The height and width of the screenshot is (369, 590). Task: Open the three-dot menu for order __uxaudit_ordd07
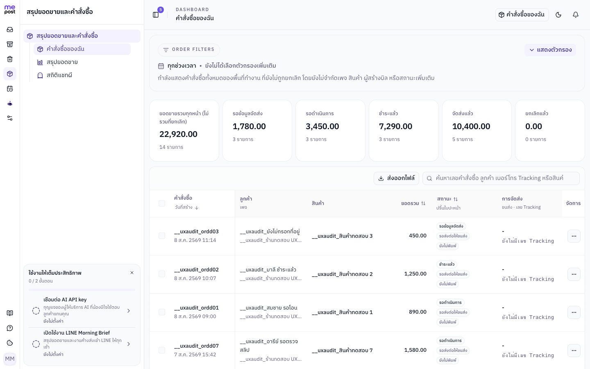tap(574, 351)
